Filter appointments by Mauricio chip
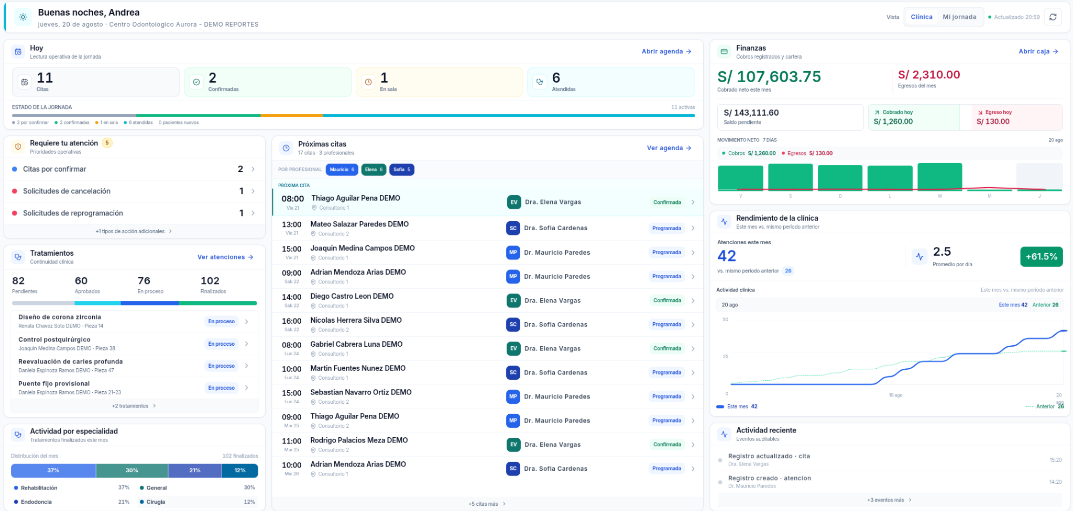 point(342,169)
